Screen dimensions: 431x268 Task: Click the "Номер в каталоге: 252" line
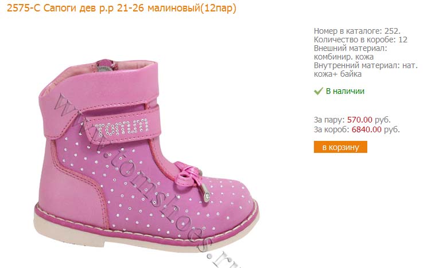[x=357, y=30]
